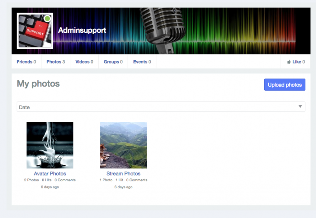Click '6 days ago' under Stream Photos
The image size is (316, 218).
[123, 187]
